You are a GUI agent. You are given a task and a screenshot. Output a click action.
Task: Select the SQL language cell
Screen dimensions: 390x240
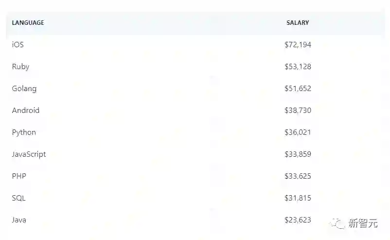[18, 198]
